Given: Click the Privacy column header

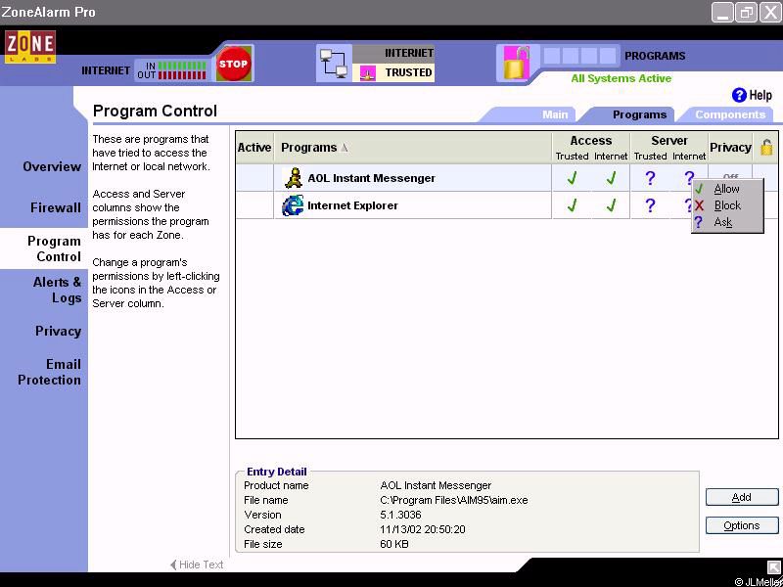Looking at the screenshot, I should [x=730, y=148].
